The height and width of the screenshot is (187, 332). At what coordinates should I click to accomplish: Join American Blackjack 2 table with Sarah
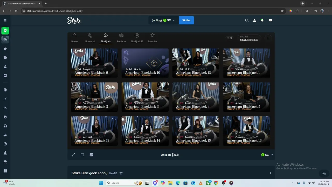[94, 97]
